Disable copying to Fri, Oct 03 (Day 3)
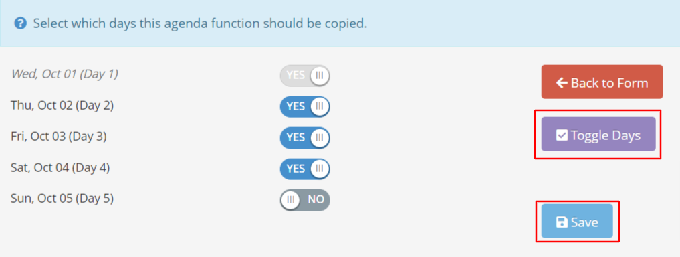The image size is (680, 257). tap(305, 138)
